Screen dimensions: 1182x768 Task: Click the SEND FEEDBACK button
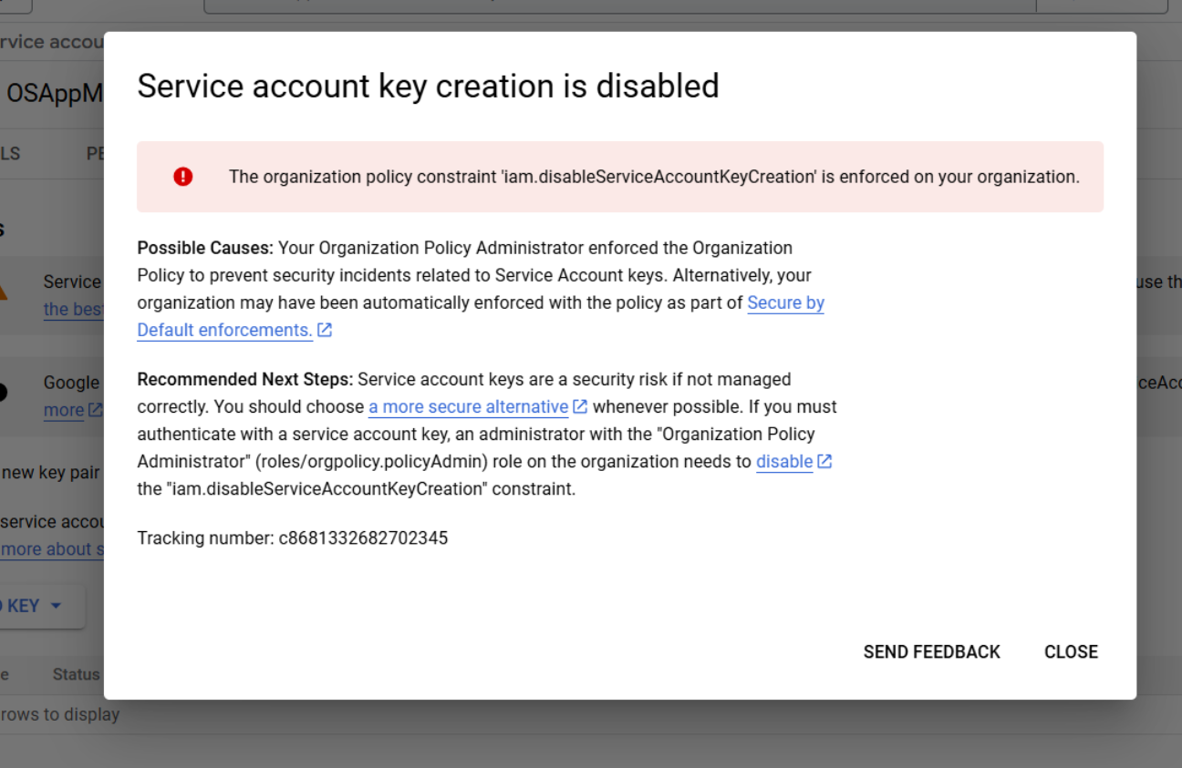(931, 651)
